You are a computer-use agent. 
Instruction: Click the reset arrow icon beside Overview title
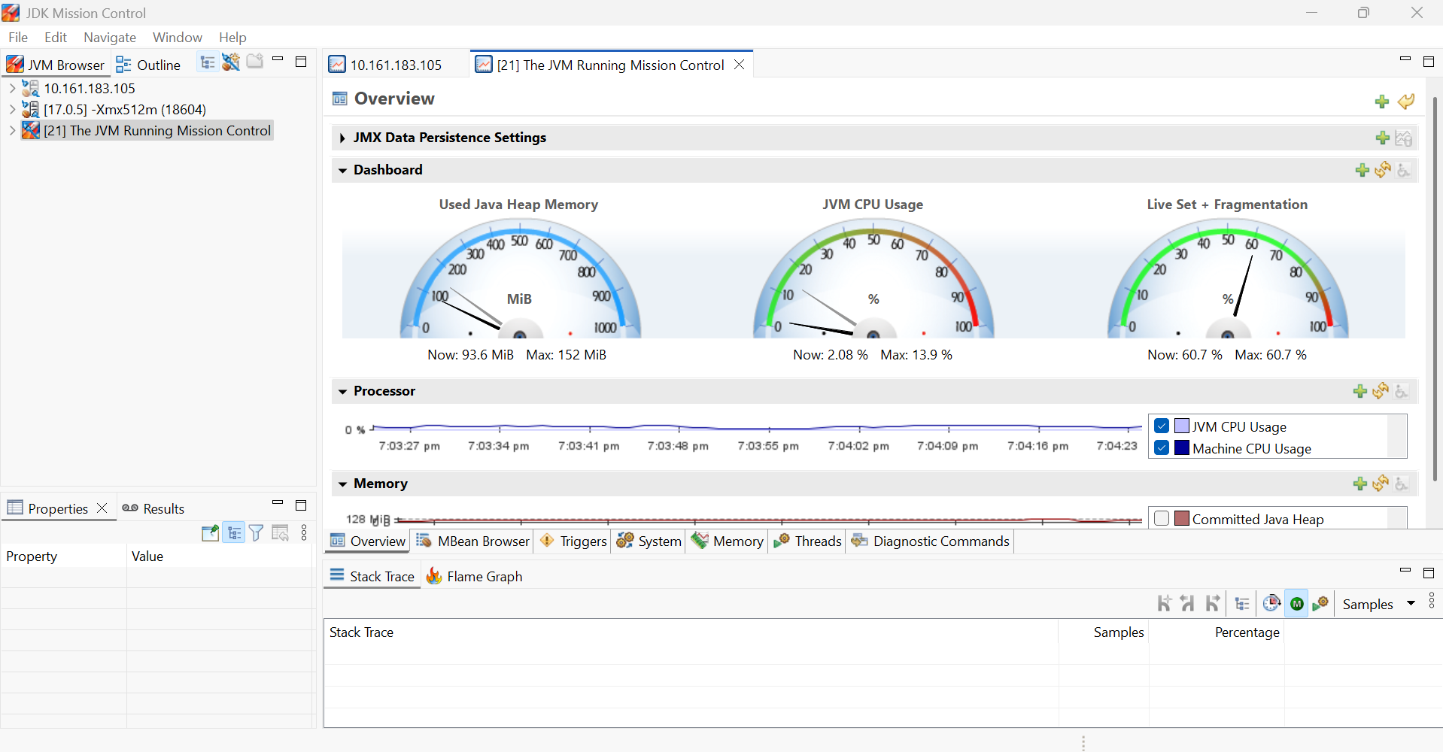[x=1405, y=102]
